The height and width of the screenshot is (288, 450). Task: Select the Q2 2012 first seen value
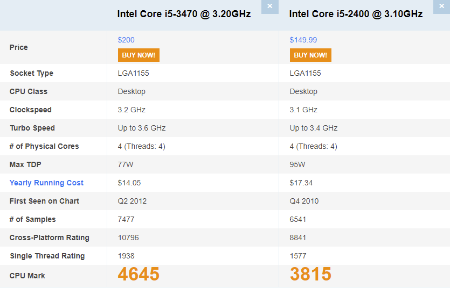pos(132,201)
